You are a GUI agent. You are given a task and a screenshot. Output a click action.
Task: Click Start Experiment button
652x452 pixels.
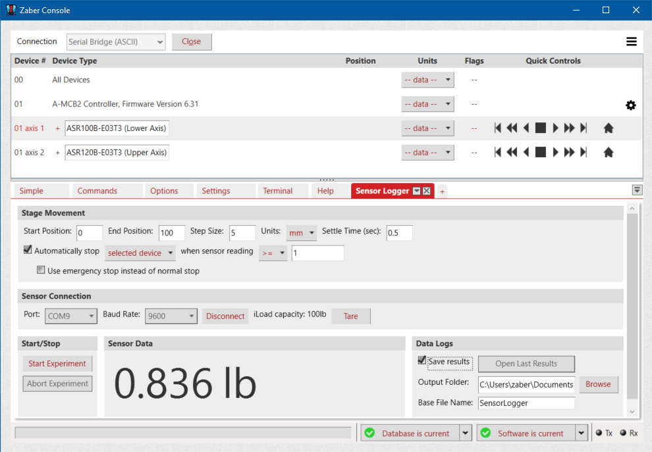click(57, 364)
